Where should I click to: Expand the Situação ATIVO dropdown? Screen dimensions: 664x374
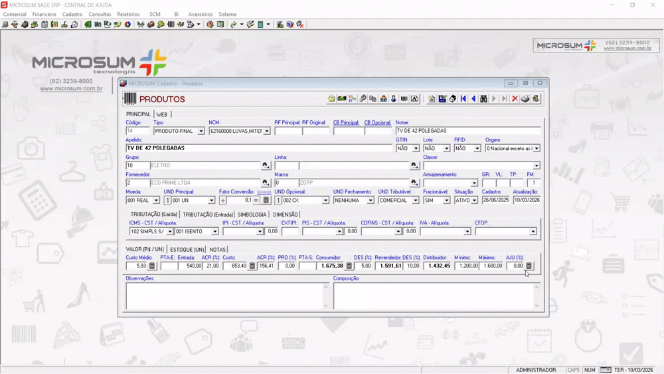(474, 201)
